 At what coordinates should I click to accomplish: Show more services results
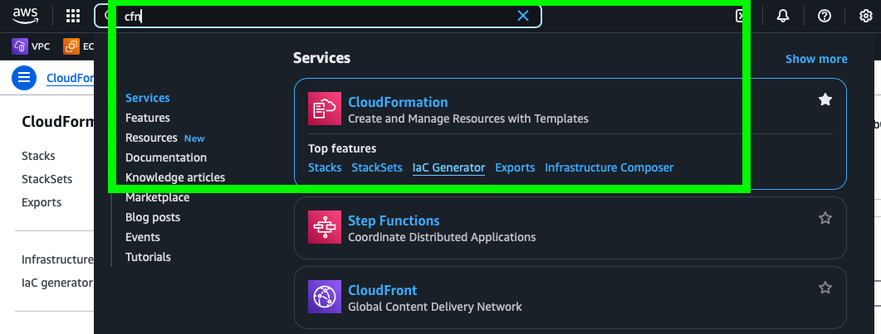point(816,59)
